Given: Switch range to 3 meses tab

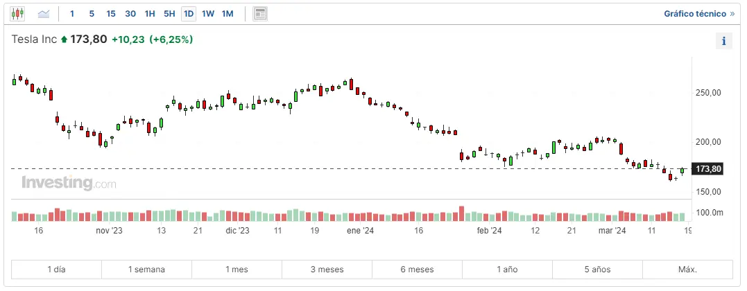Looking at the screenshot, I should 327,269.
